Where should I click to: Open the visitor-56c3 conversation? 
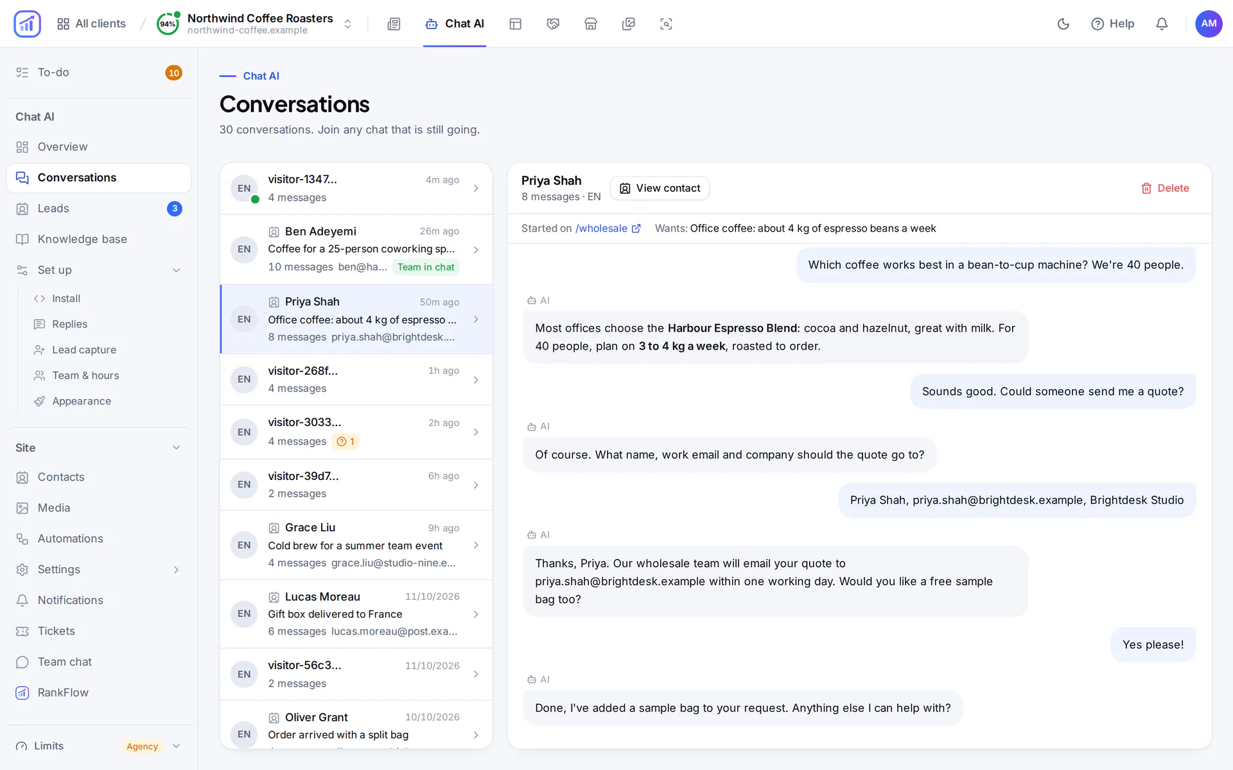tap(356, 674)
